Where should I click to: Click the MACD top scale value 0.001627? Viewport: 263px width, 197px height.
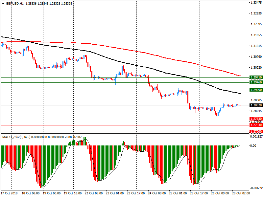click(256, 137)
